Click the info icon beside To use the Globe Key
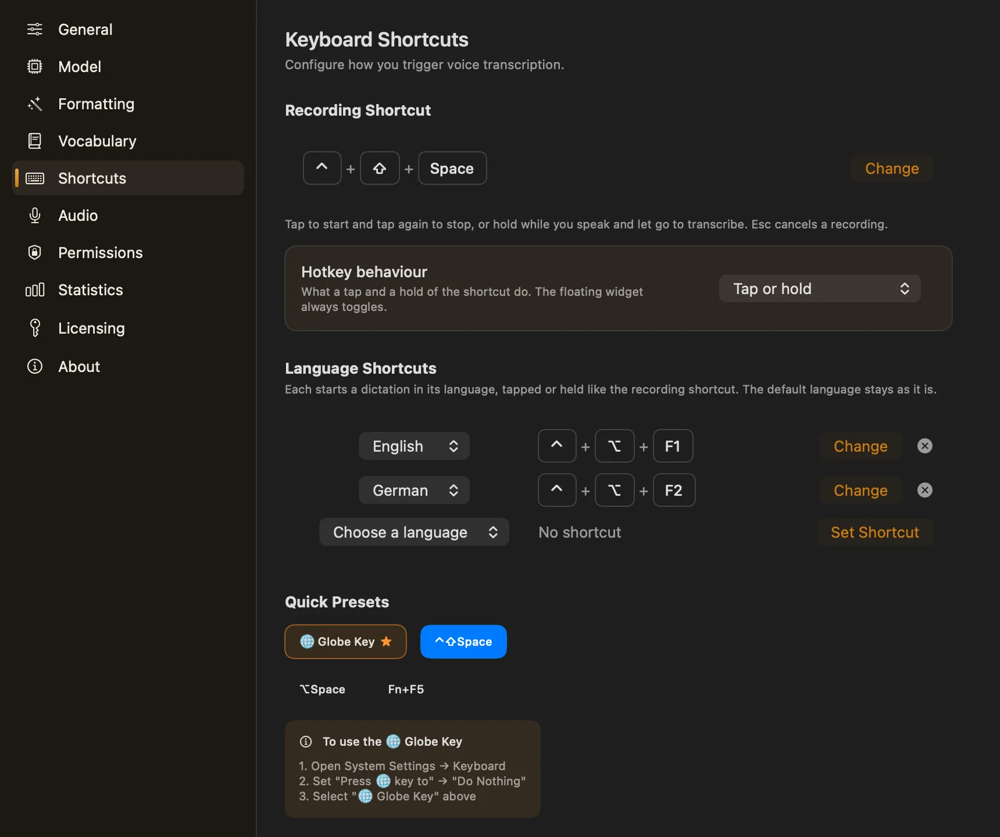1000x837 pixels. click(306, 741)
